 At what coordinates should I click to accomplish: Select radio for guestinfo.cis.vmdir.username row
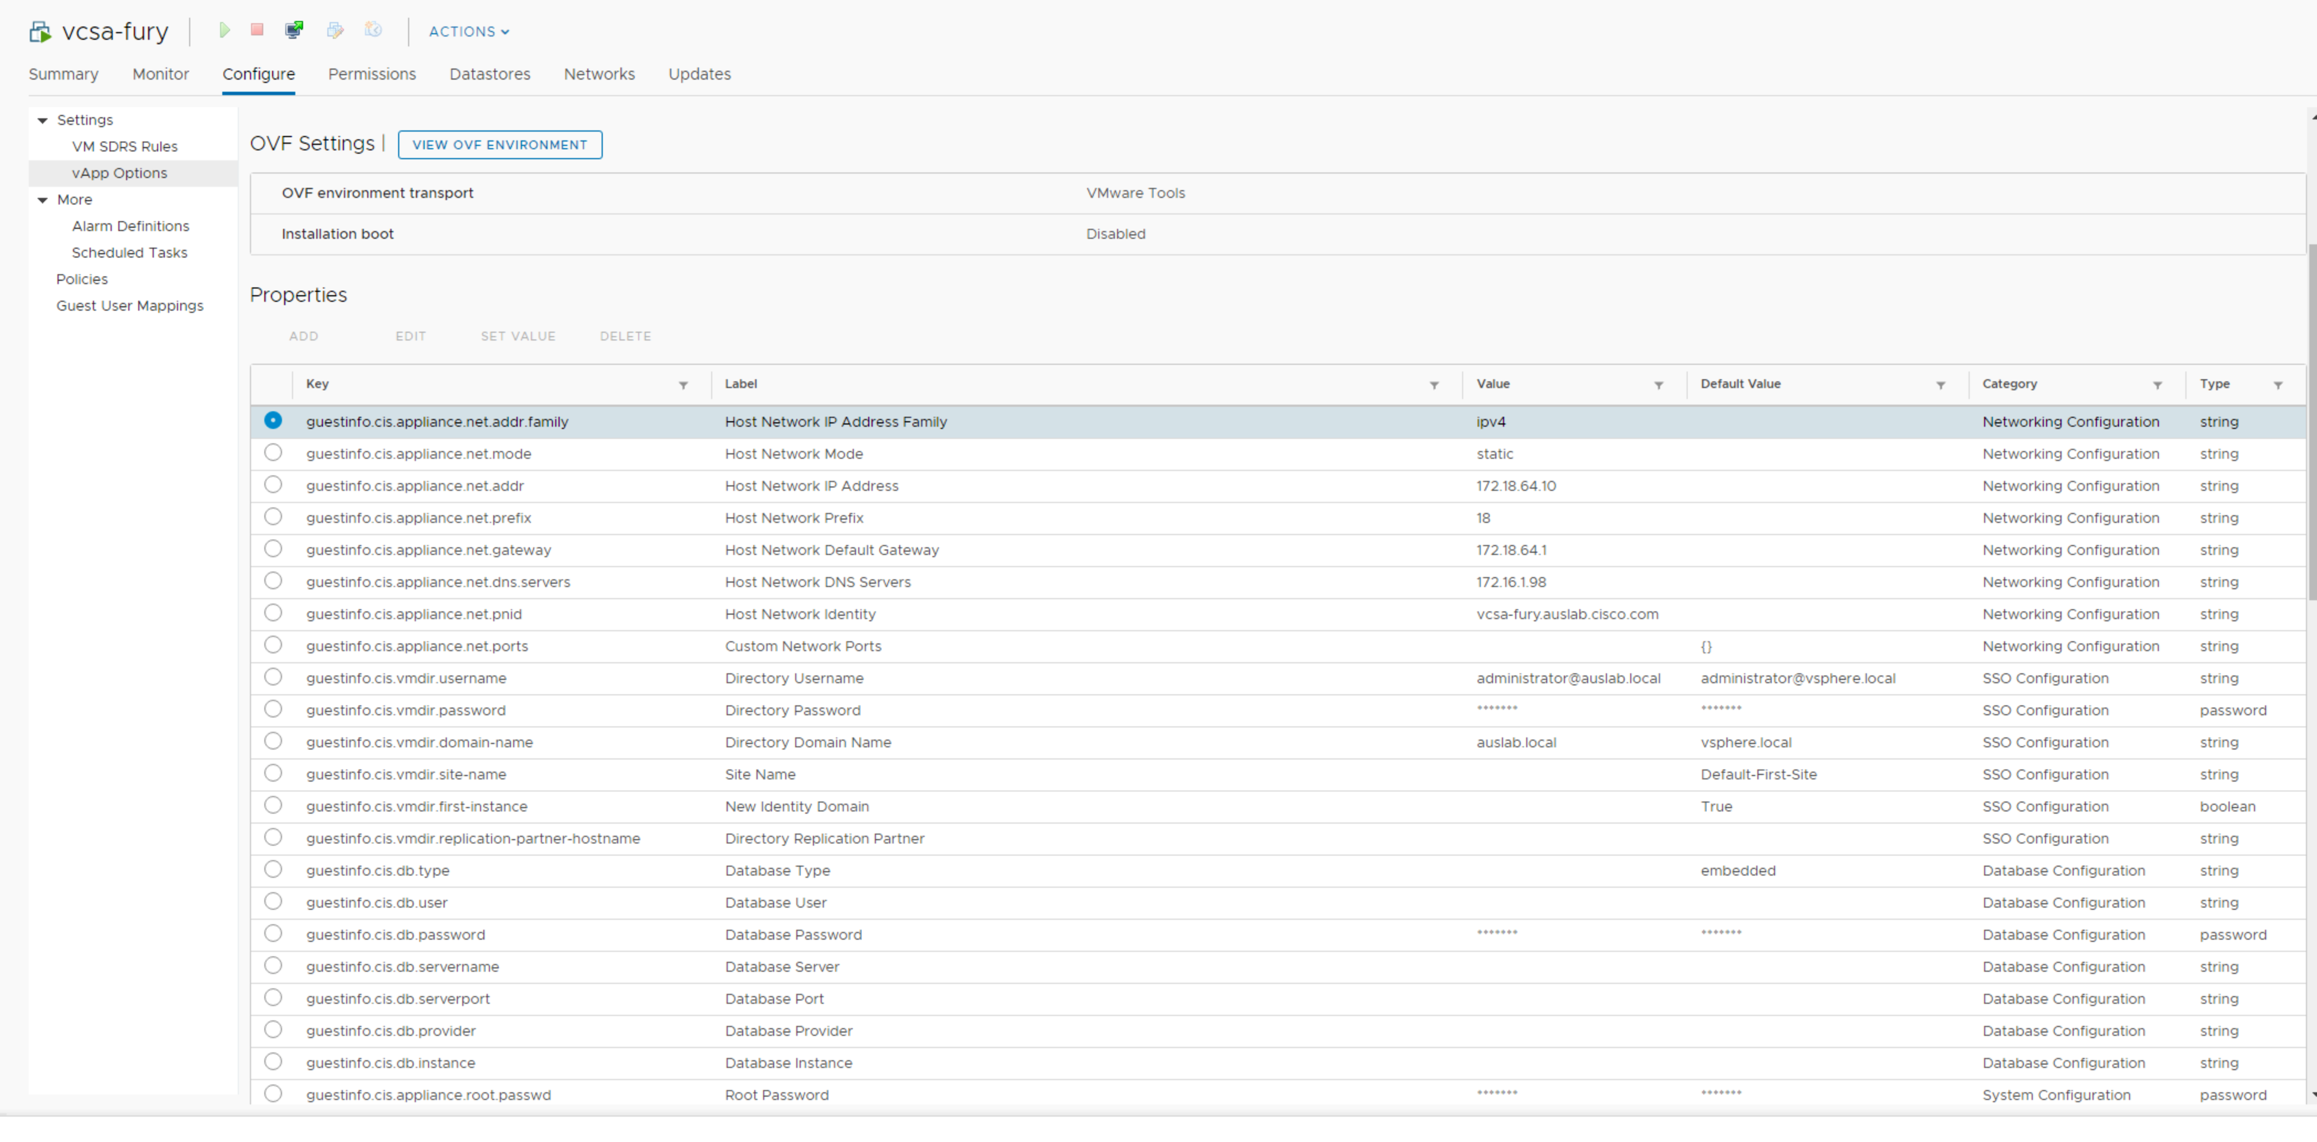273,677
